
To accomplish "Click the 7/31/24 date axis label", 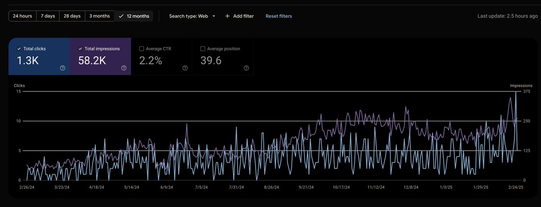I will pos(236,187).
